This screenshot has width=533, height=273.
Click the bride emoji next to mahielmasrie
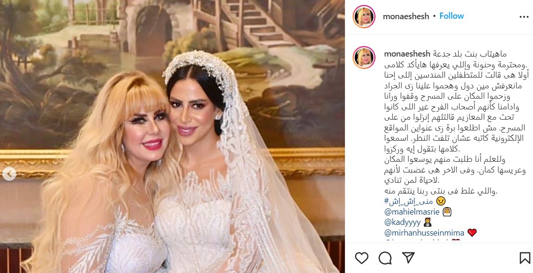click(x=447, y=212)
